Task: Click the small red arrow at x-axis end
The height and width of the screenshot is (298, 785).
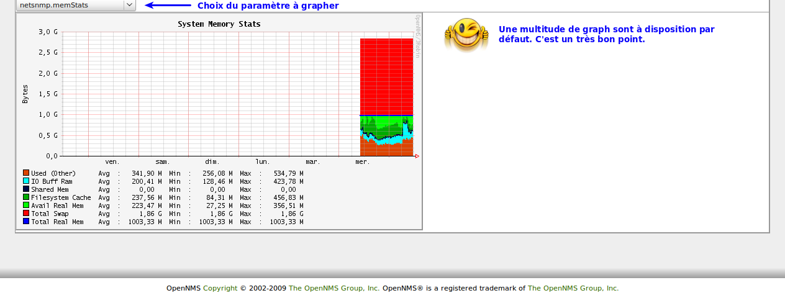Action: point(417,156)
